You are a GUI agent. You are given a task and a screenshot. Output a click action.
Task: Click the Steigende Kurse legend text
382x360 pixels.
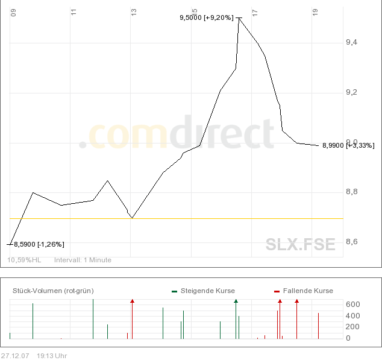click(207, 291)
